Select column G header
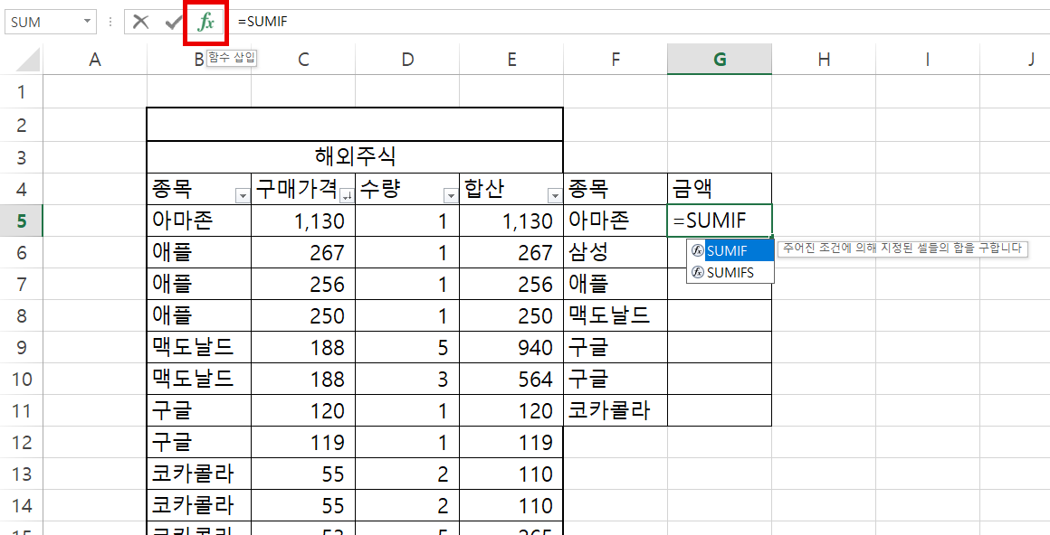Screen dimensions: 1050x535 coord(720,60)
